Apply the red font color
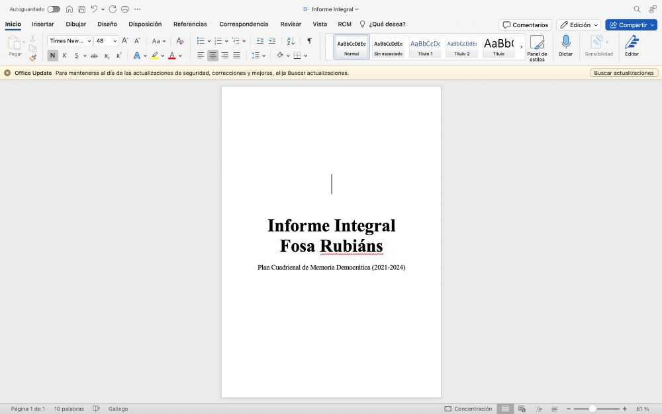Image resolution: width=662 pixels, height=414 pixels. [172, 56]
